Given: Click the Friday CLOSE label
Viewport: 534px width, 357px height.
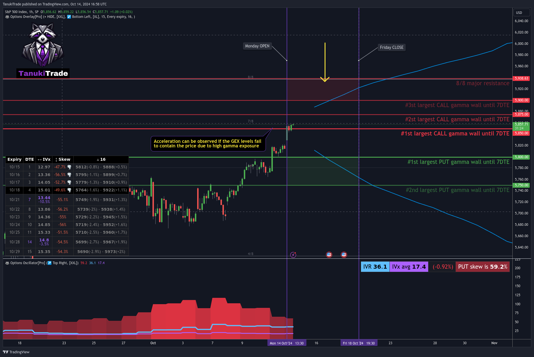Looking at the screenshot, I should [x=391, y=47].
